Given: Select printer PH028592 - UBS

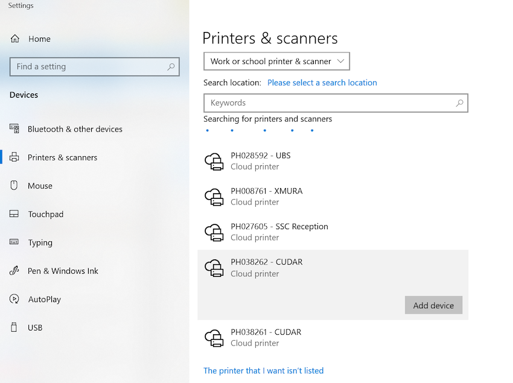Looking at the screenshot, I should pos(333,161).
